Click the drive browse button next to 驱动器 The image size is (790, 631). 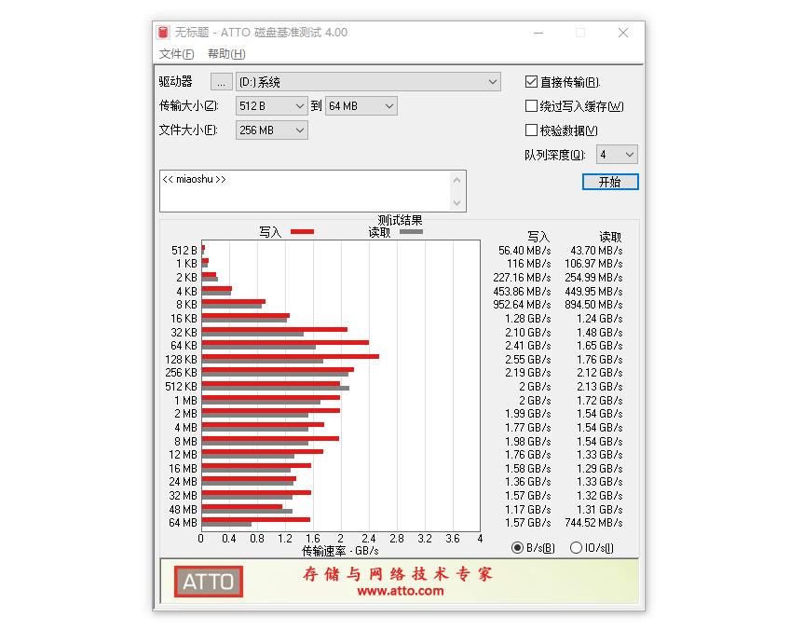(221, 81)
